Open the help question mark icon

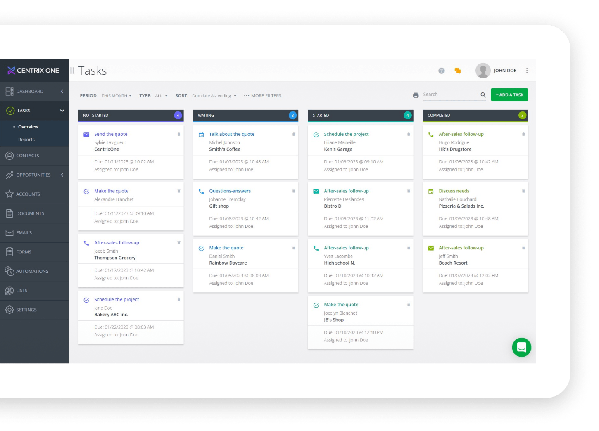(x=441, y=71)
